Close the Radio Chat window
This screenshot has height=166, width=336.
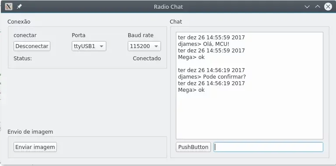(x=328, y=7)
